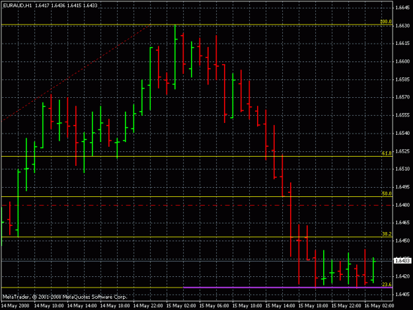Click the 1.6465 price axis label
This screenshot has height=310, width=413.
[402, 223]
